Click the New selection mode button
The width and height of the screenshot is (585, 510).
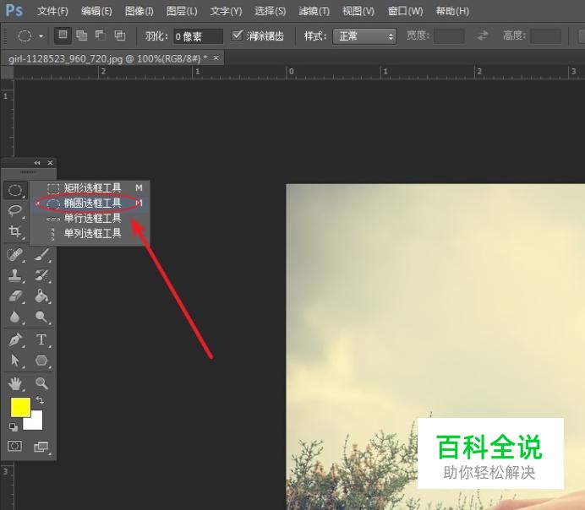click(x=63, y=35)
